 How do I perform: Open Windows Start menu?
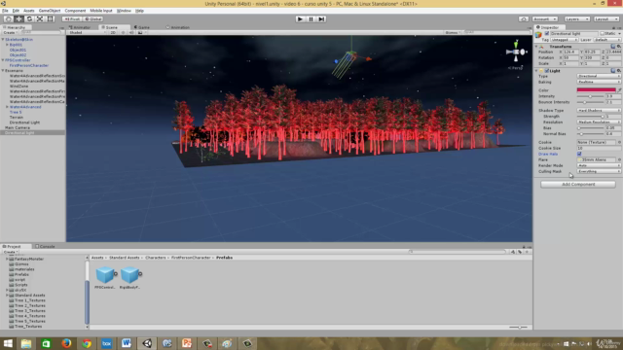[8, 343]
